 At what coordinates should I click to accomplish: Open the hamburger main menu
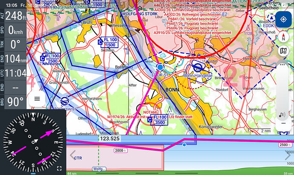click(37, 99)
